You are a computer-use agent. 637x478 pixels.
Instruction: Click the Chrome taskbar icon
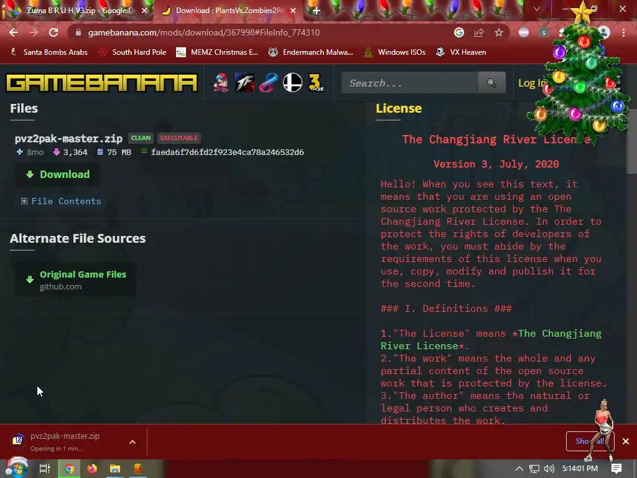click(x=70, y=469)
